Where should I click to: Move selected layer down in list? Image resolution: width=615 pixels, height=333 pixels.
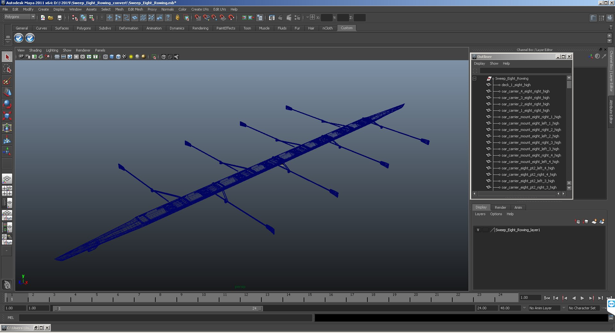click(586, 221)
